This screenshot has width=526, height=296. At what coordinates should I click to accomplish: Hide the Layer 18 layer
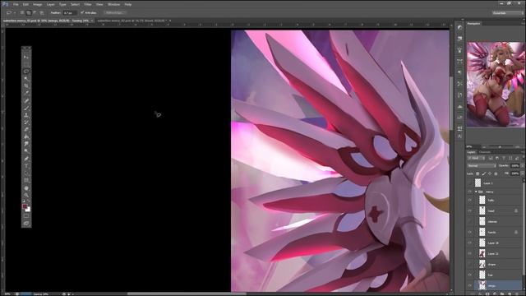point(469,243)
